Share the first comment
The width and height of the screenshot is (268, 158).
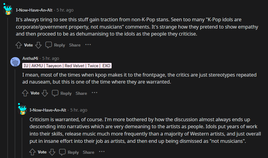(x=75, y=45)
